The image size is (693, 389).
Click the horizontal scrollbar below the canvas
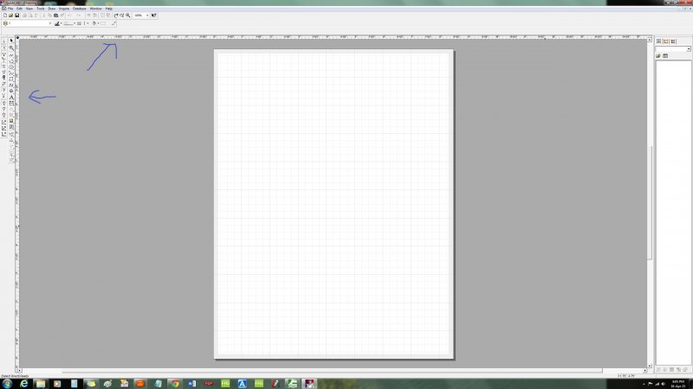click(x=332, y=371)
